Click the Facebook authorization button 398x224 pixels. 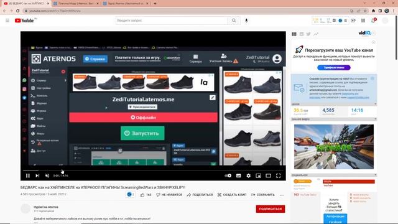(335, 218)
